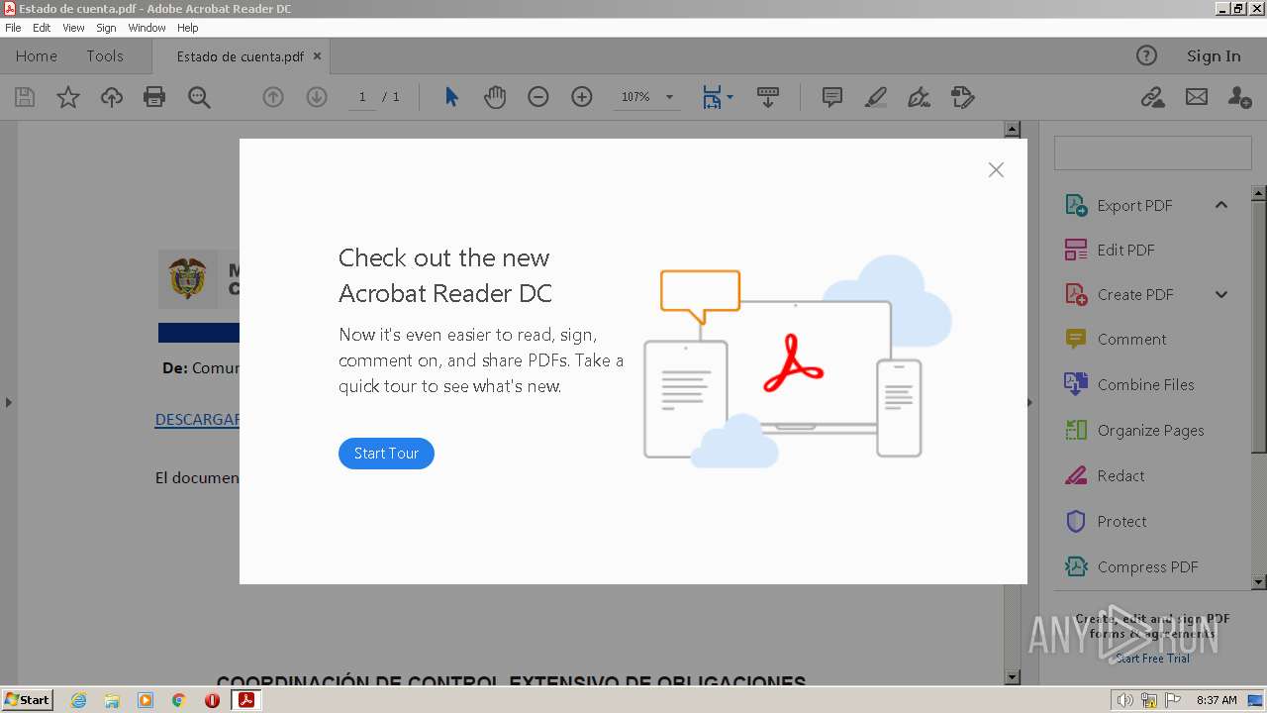
Task: Switch to the Tools tab
Action: click(x=105, y=55)
